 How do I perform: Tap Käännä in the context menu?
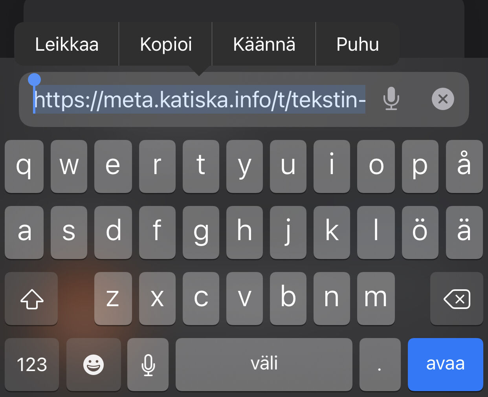[264, 44]
